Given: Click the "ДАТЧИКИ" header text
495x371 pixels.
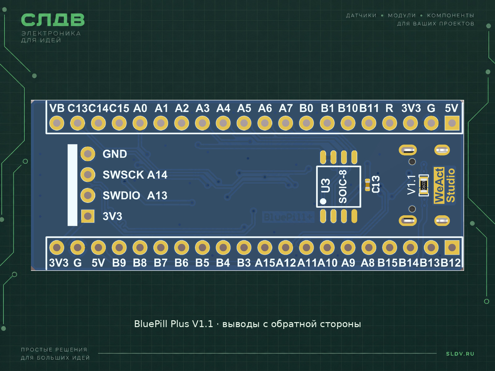Looking at the screenshot, I should (361, 15).
